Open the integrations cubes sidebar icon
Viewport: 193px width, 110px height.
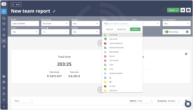4,82
